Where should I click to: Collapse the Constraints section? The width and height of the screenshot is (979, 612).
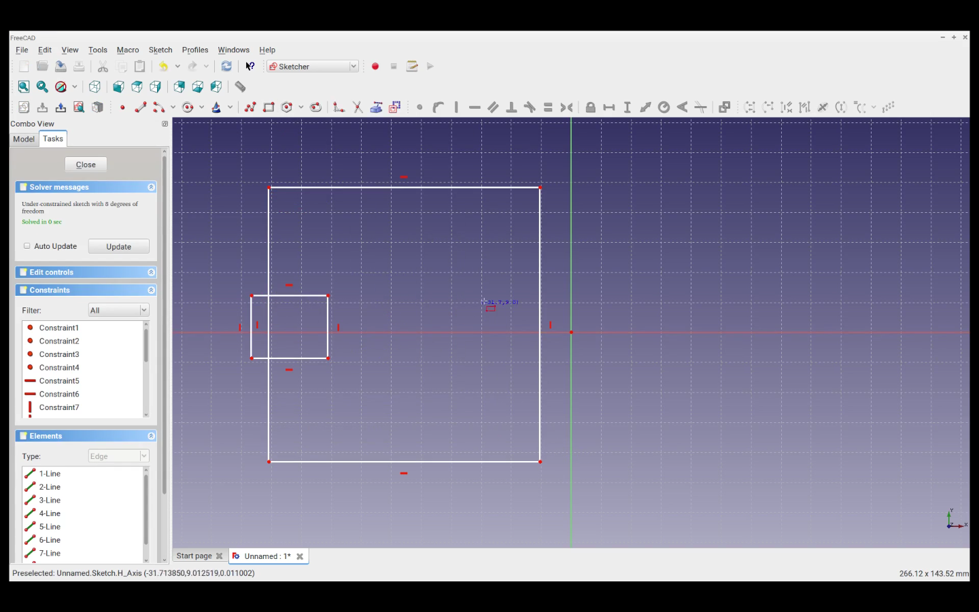coord(151,290)
